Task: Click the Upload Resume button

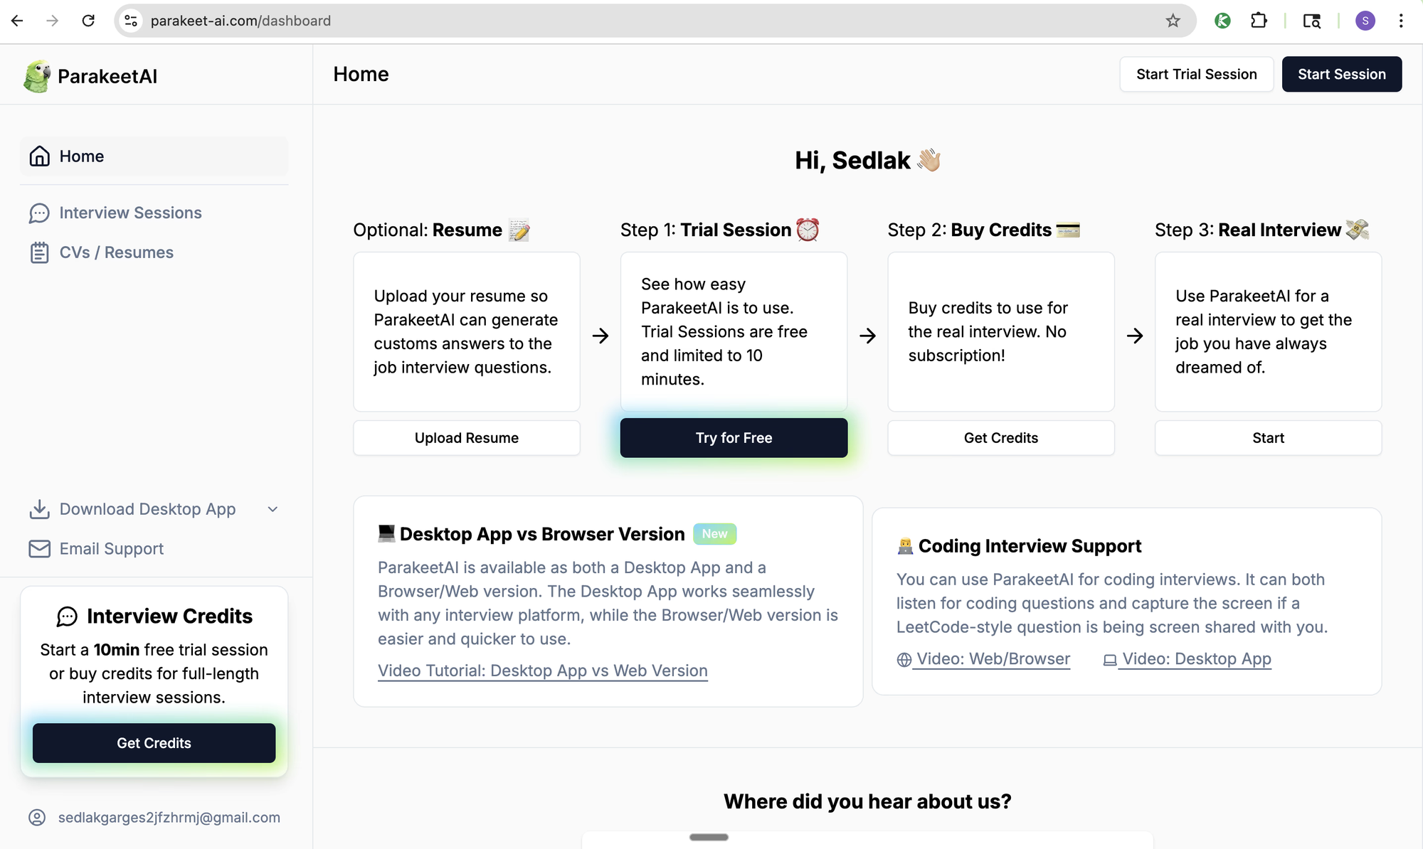Action: point(466,438)
